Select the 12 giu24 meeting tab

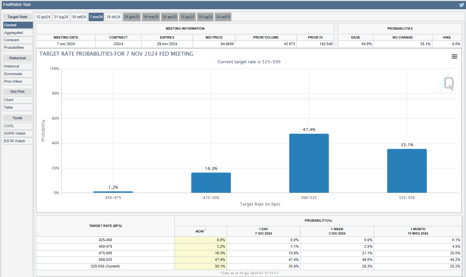pos(43,17)
